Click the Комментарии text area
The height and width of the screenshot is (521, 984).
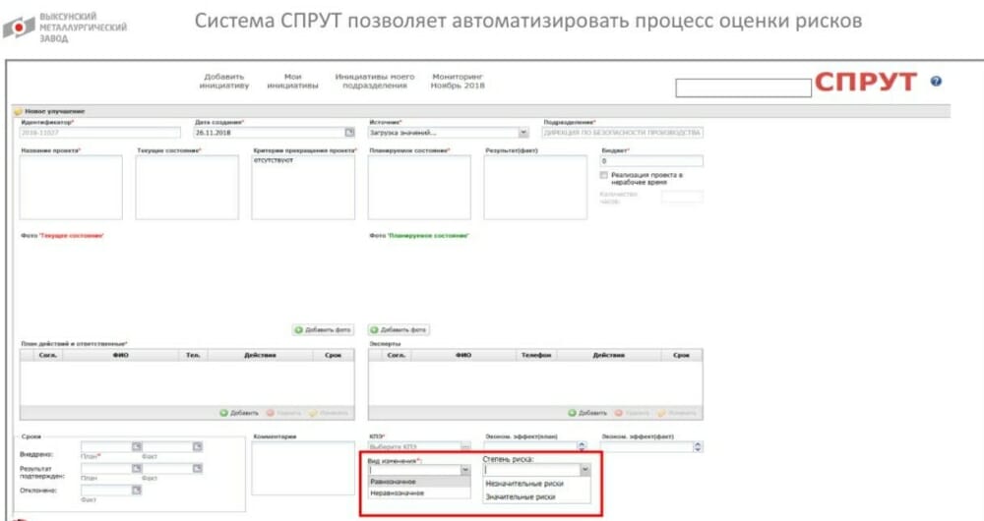[303, 468]
